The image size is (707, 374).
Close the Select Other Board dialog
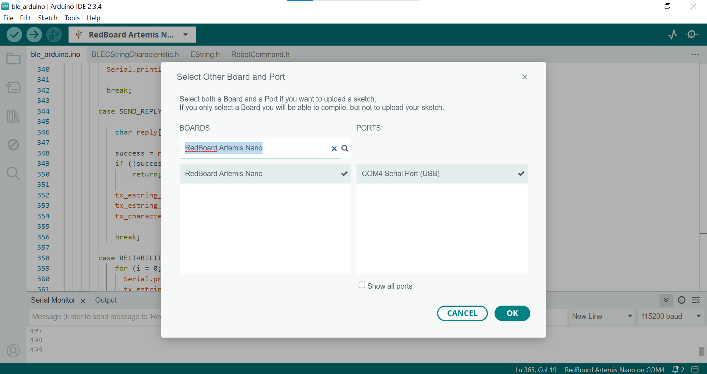coord(525,77)
